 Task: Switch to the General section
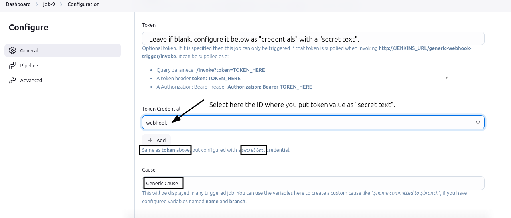(29, 51)
